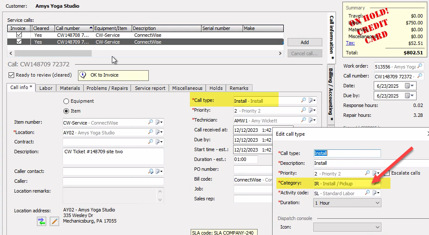Expand the Dispatch console Icon dropdown
Image resolution: width=429 pixels, height=235 pixels.
point(377,227)
